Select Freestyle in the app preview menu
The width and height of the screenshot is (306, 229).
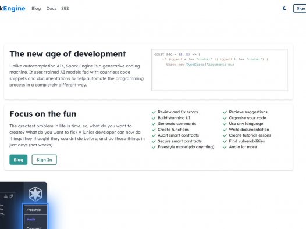click(34, 210)
